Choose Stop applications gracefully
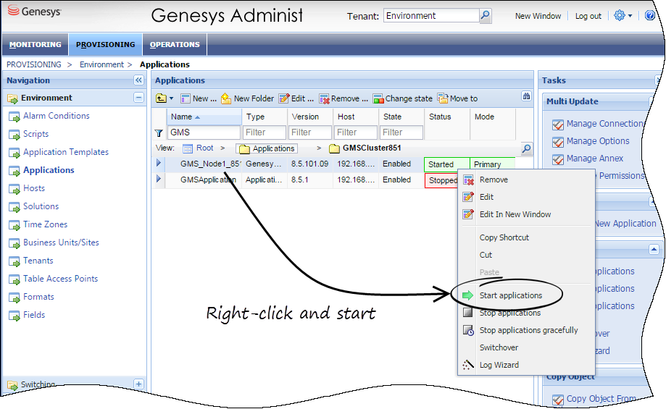 (x=526, y=331)
